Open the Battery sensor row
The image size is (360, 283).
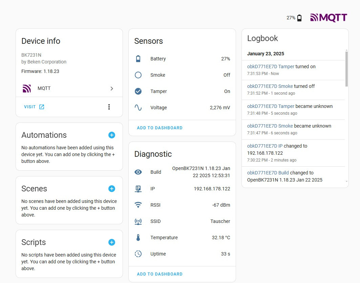coord(182,59)
